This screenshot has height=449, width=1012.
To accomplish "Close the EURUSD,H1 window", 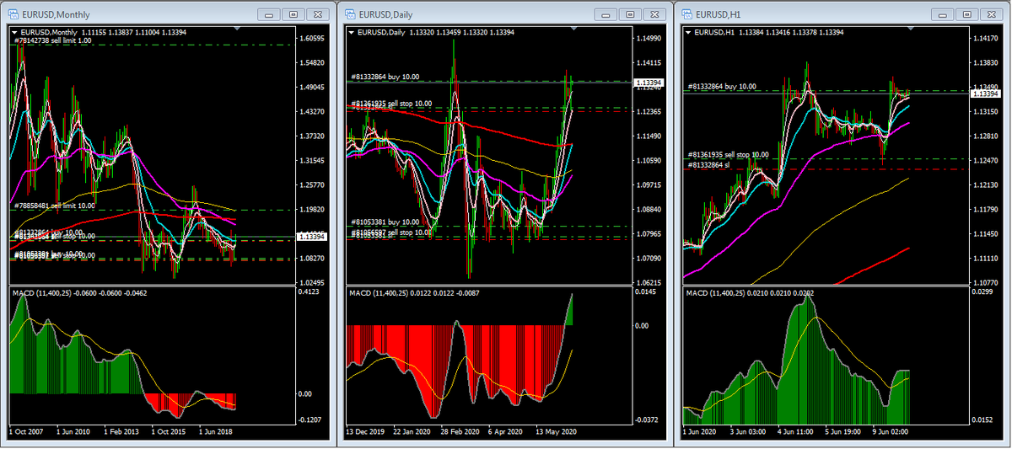I will click(x=992, y=14).
